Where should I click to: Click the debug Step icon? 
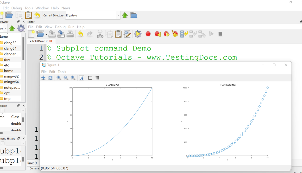coord(184,34)
